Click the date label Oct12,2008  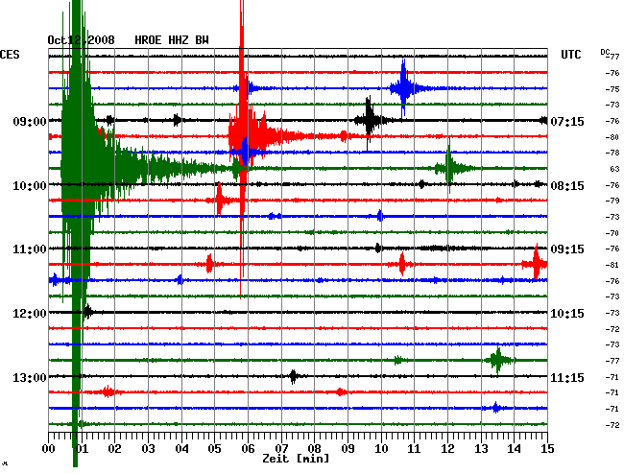81,40
